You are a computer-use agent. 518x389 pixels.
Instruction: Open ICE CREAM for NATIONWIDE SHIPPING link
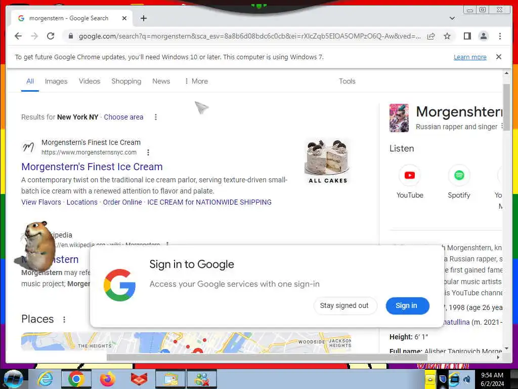[x=209, y=202]
